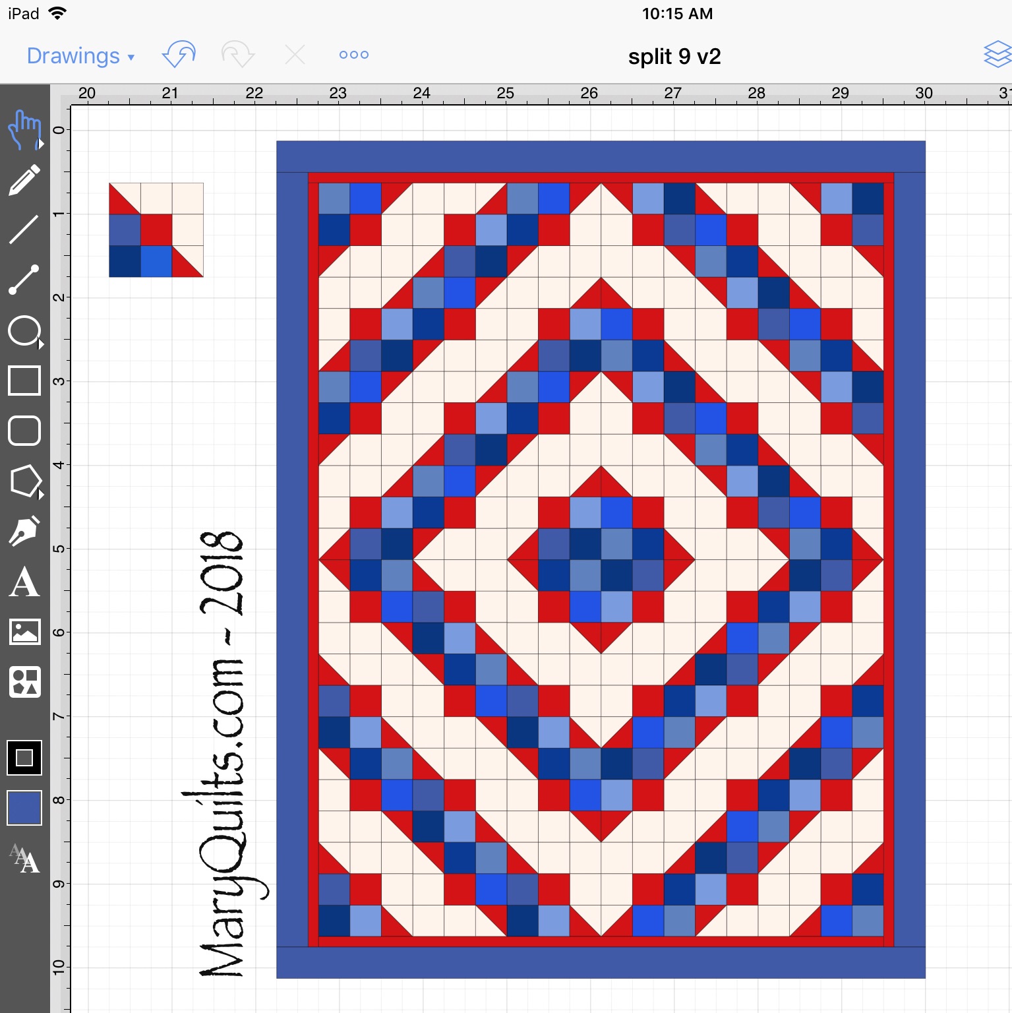1012x1013 pixels.
Task: Open the blue fill color swatch
Action: coord(25,806)
